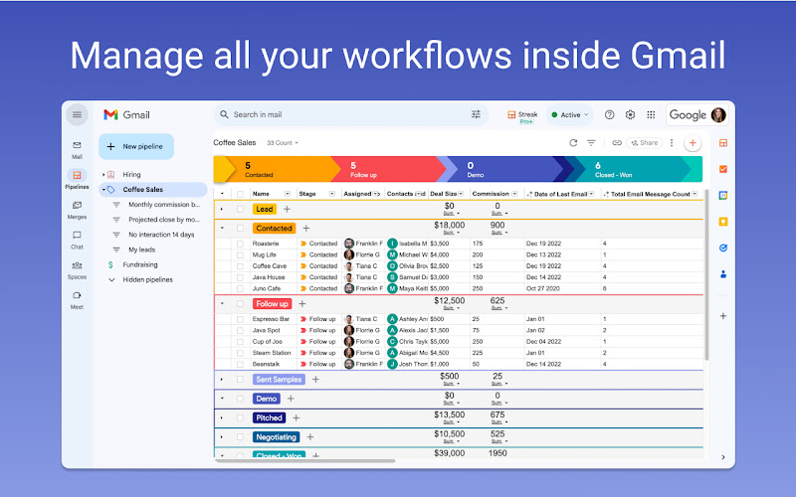Click the Search in mail field
This screenshot has width=796, height=497.
(x=350, y=114)
